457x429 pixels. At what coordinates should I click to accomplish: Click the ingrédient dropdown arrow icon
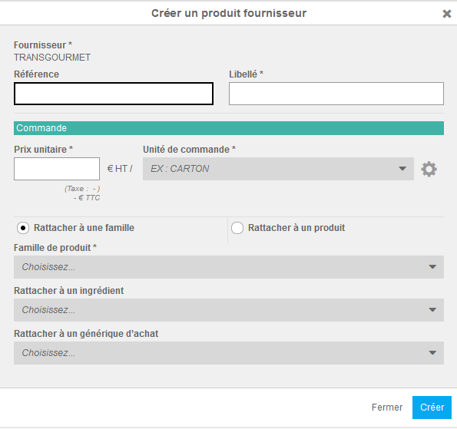click(432, 310)
